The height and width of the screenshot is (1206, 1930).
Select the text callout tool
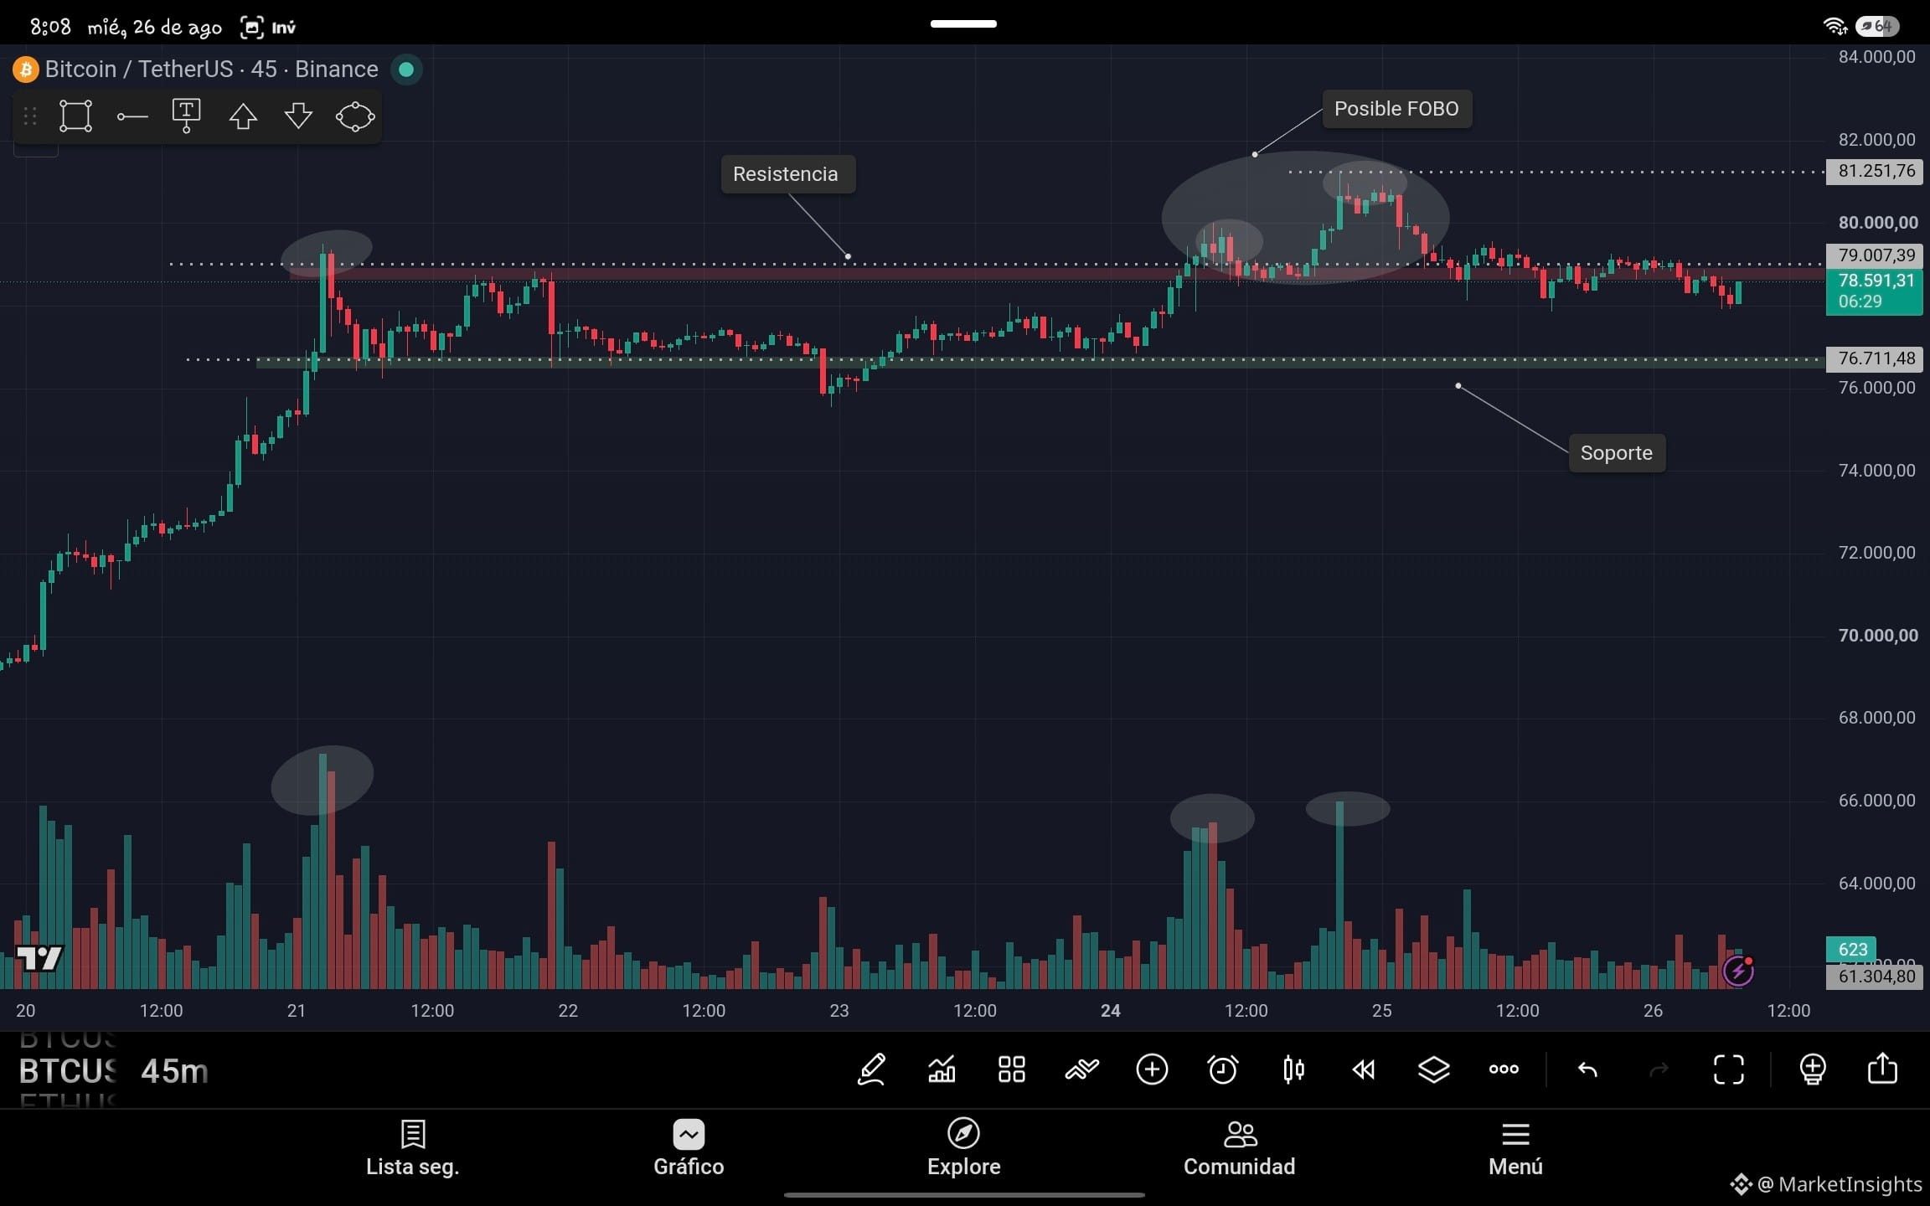[186, 116]
